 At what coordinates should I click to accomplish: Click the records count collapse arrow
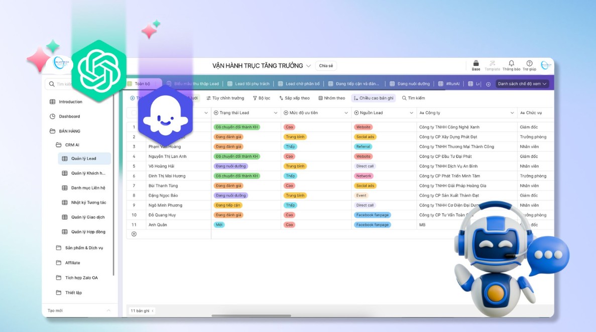(153, 311)
